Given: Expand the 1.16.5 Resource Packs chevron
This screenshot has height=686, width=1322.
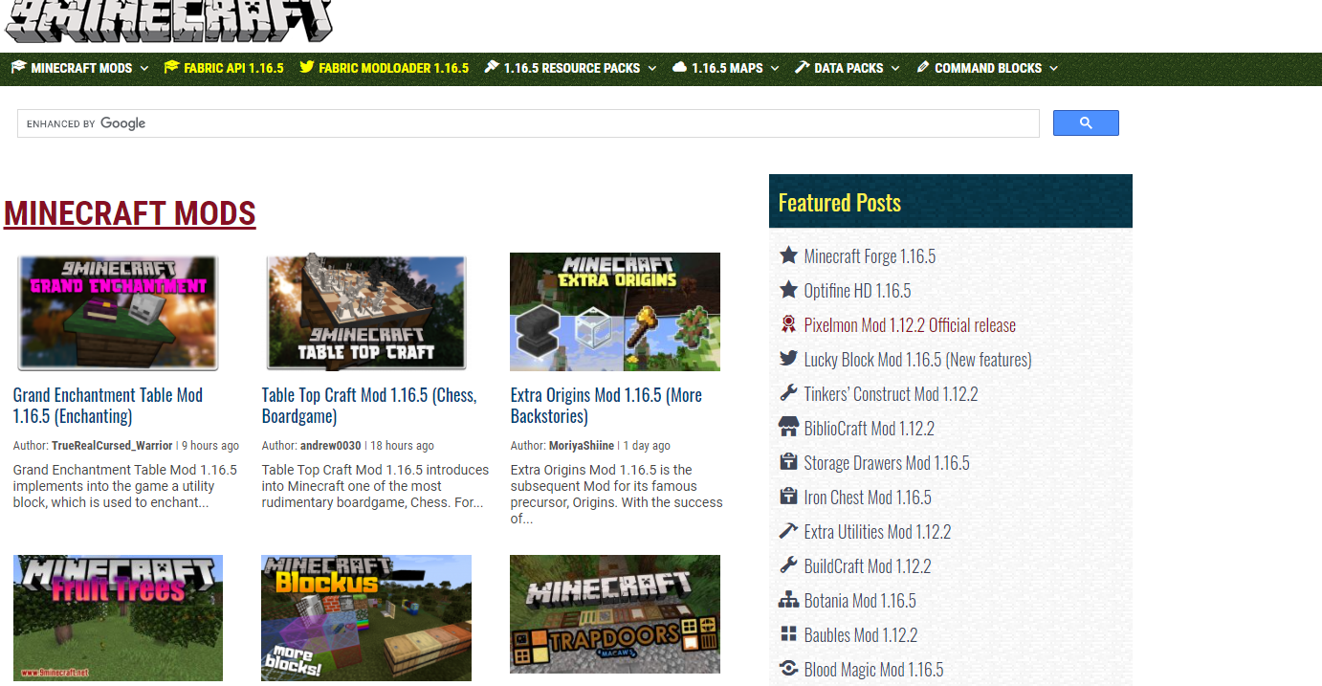Looking at the screenshot, I should [x=651, y=68].
